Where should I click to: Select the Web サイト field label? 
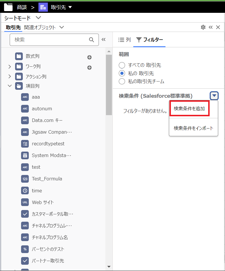[43, 202]
